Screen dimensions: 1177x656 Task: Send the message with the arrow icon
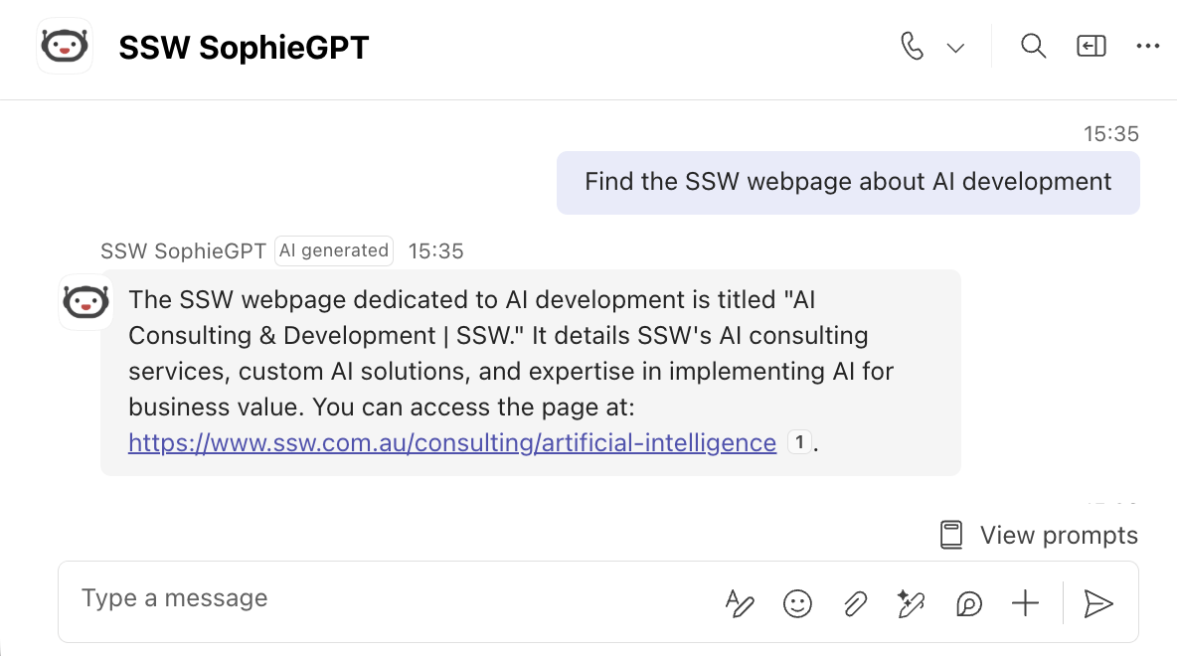[1098, 603]
